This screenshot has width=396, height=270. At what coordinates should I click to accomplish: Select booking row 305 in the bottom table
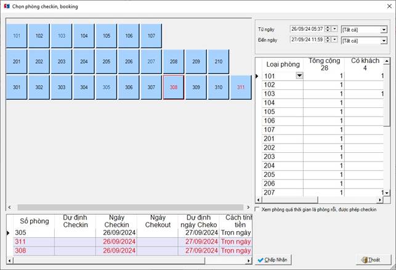click(132, 232)
